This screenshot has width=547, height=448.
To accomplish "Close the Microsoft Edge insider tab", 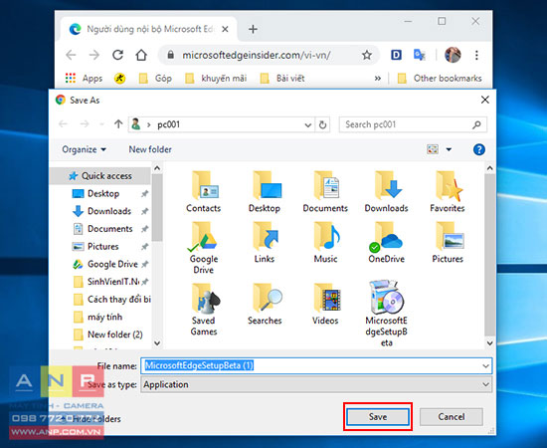I will [x=226, y=29].
